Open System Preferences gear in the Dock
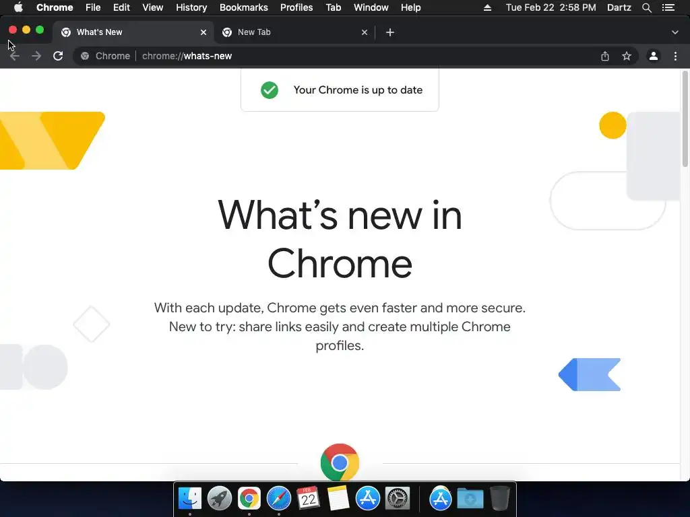 coord(398,498)
